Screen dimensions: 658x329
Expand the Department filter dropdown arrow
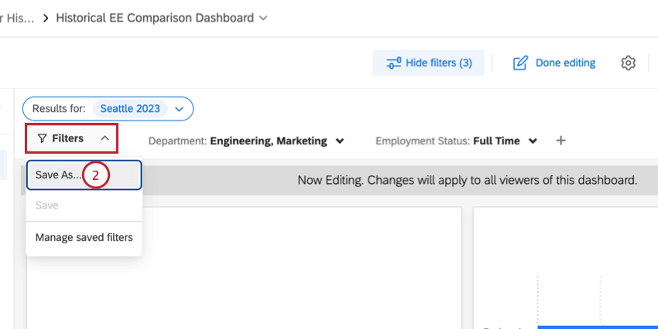339,141
